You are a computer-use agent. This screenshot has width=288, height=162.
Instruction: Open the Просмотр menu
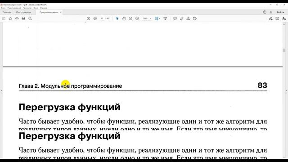tap(27, 8)
